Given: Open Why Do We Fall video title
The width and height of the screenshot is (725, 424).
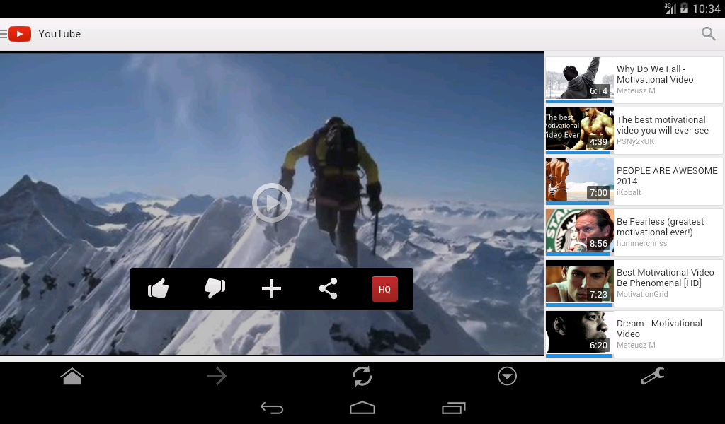Looking at the screenshot, I should coord(655,74).
